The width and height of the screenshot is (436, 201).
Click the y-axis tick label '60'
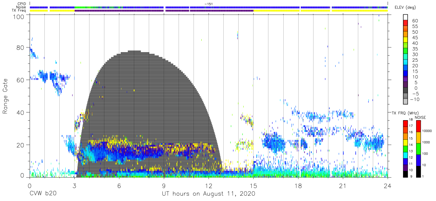tap(21, 80)
